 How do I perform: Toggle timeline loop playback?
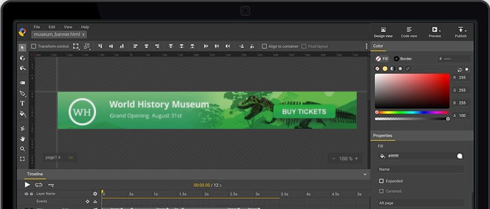pos(39,185)
